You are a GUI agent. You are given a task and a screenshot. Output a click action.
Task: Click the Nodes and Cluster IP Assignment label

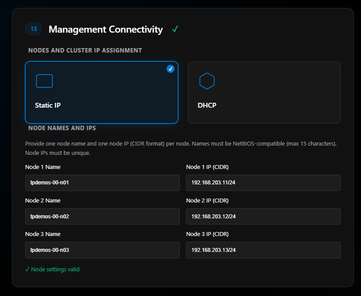pos(85,50)
